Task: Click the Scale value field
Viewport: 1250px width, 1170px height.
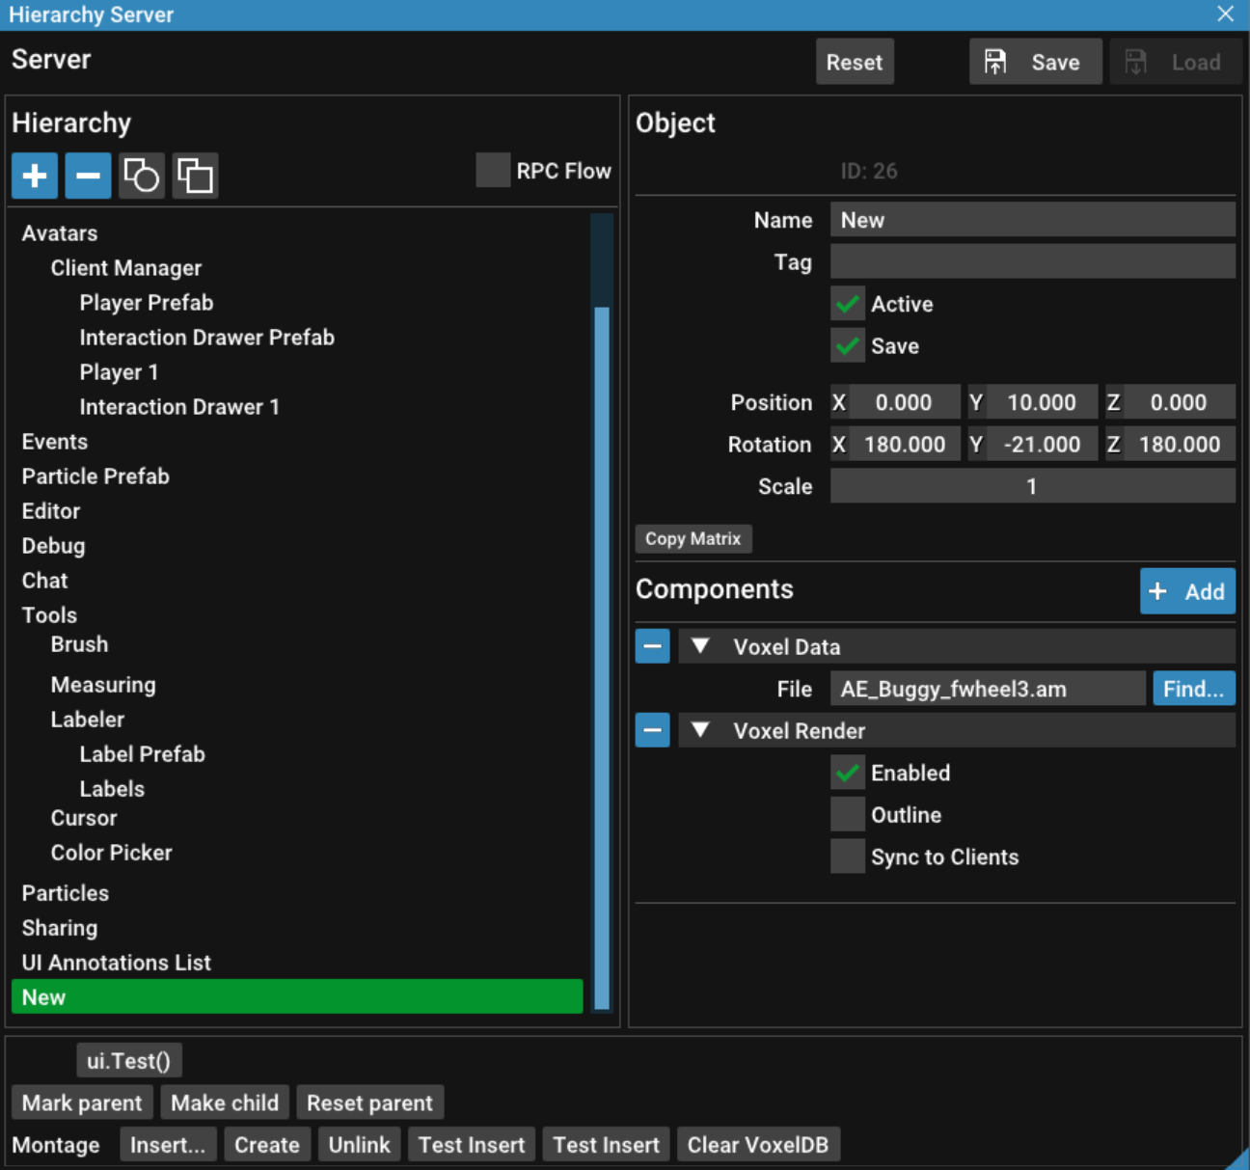Action: coord(1033,486)
